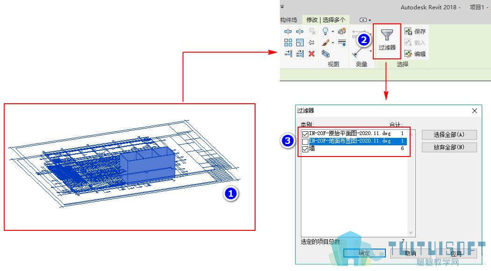491x271 pixels.
Task: Expand the lightbulb hide dropdown arrow
Action: [333, 32]
